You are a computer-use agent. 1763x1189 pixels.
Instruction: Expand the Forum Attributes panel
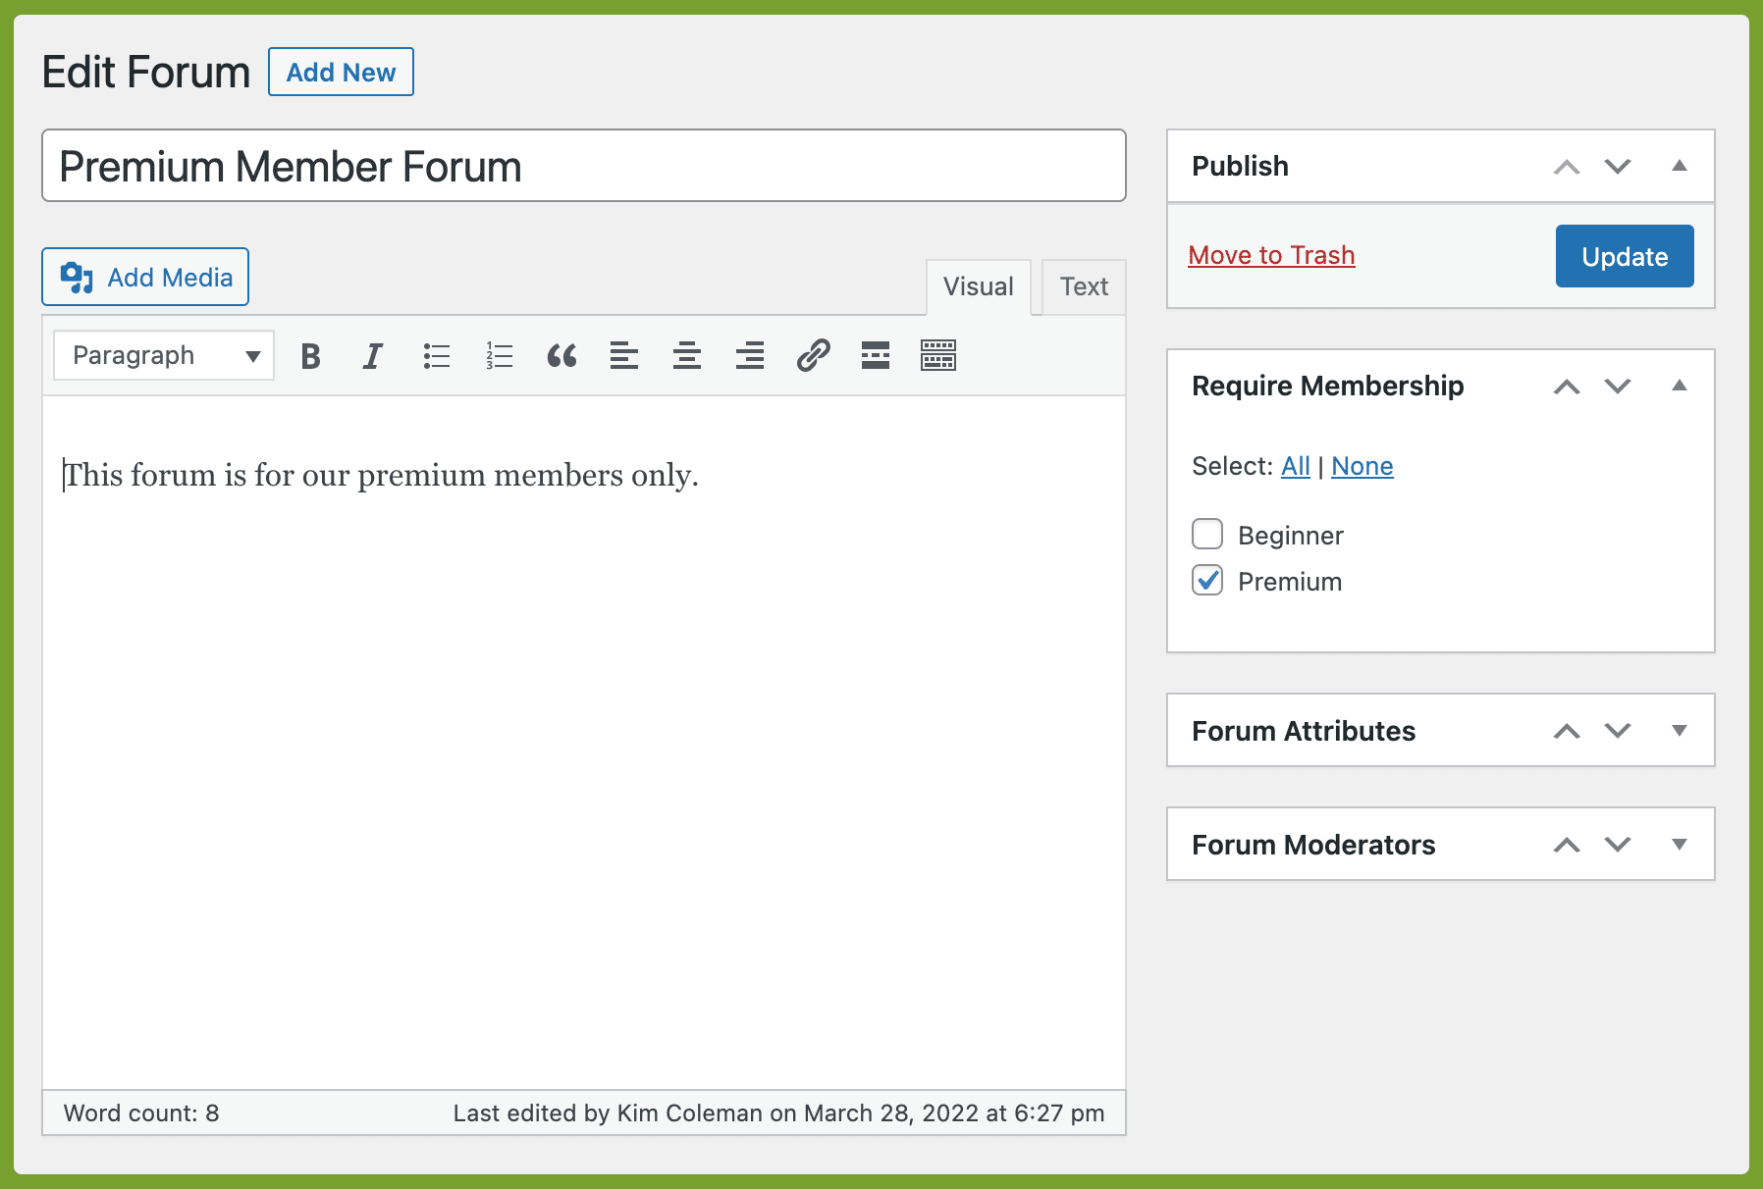click(x=1680, y=731)
